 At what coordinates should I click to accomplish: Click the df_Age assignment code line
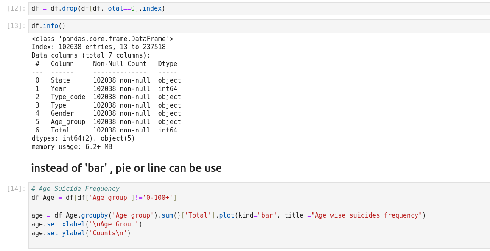(x=104, y=198)
